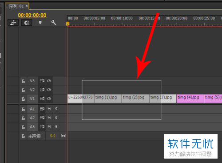The image size is (222, 163).
Task: Solo audio track A2
Action: pos(56,118)
